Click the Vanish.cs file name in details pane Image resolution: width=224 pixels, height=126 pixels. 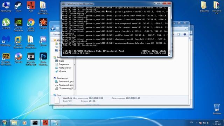tap(67, 98)
